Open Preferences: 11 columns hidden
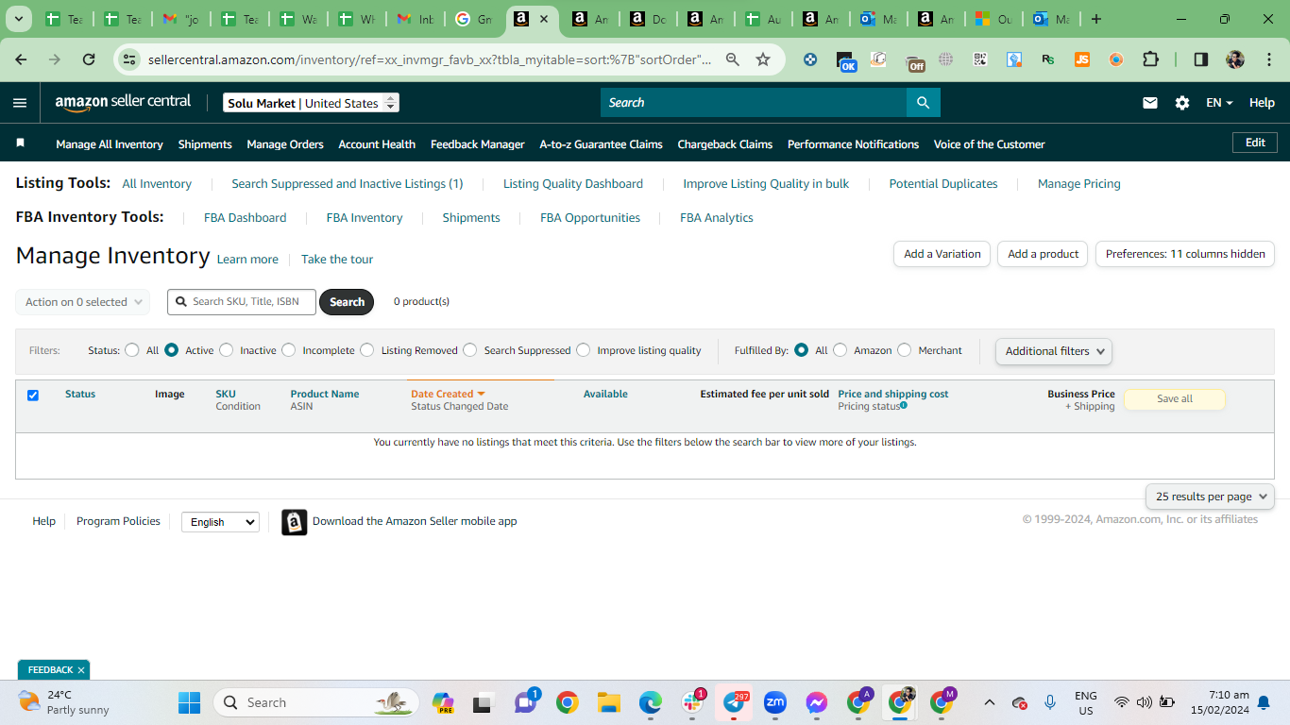1290x725 pixels. coord(1185,254)
